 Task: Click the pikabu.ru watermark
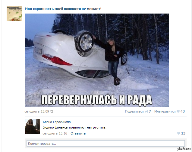click(x=184, y=148)
